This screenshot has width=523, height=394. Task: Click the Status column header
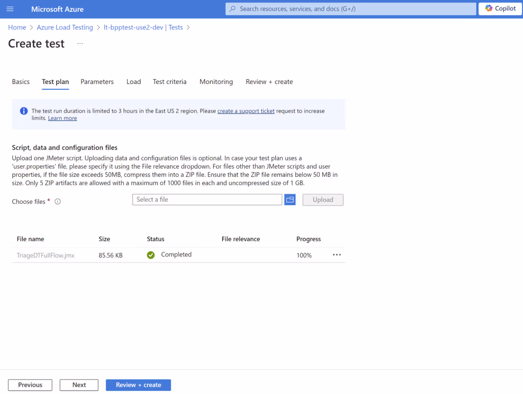(155, 239)
